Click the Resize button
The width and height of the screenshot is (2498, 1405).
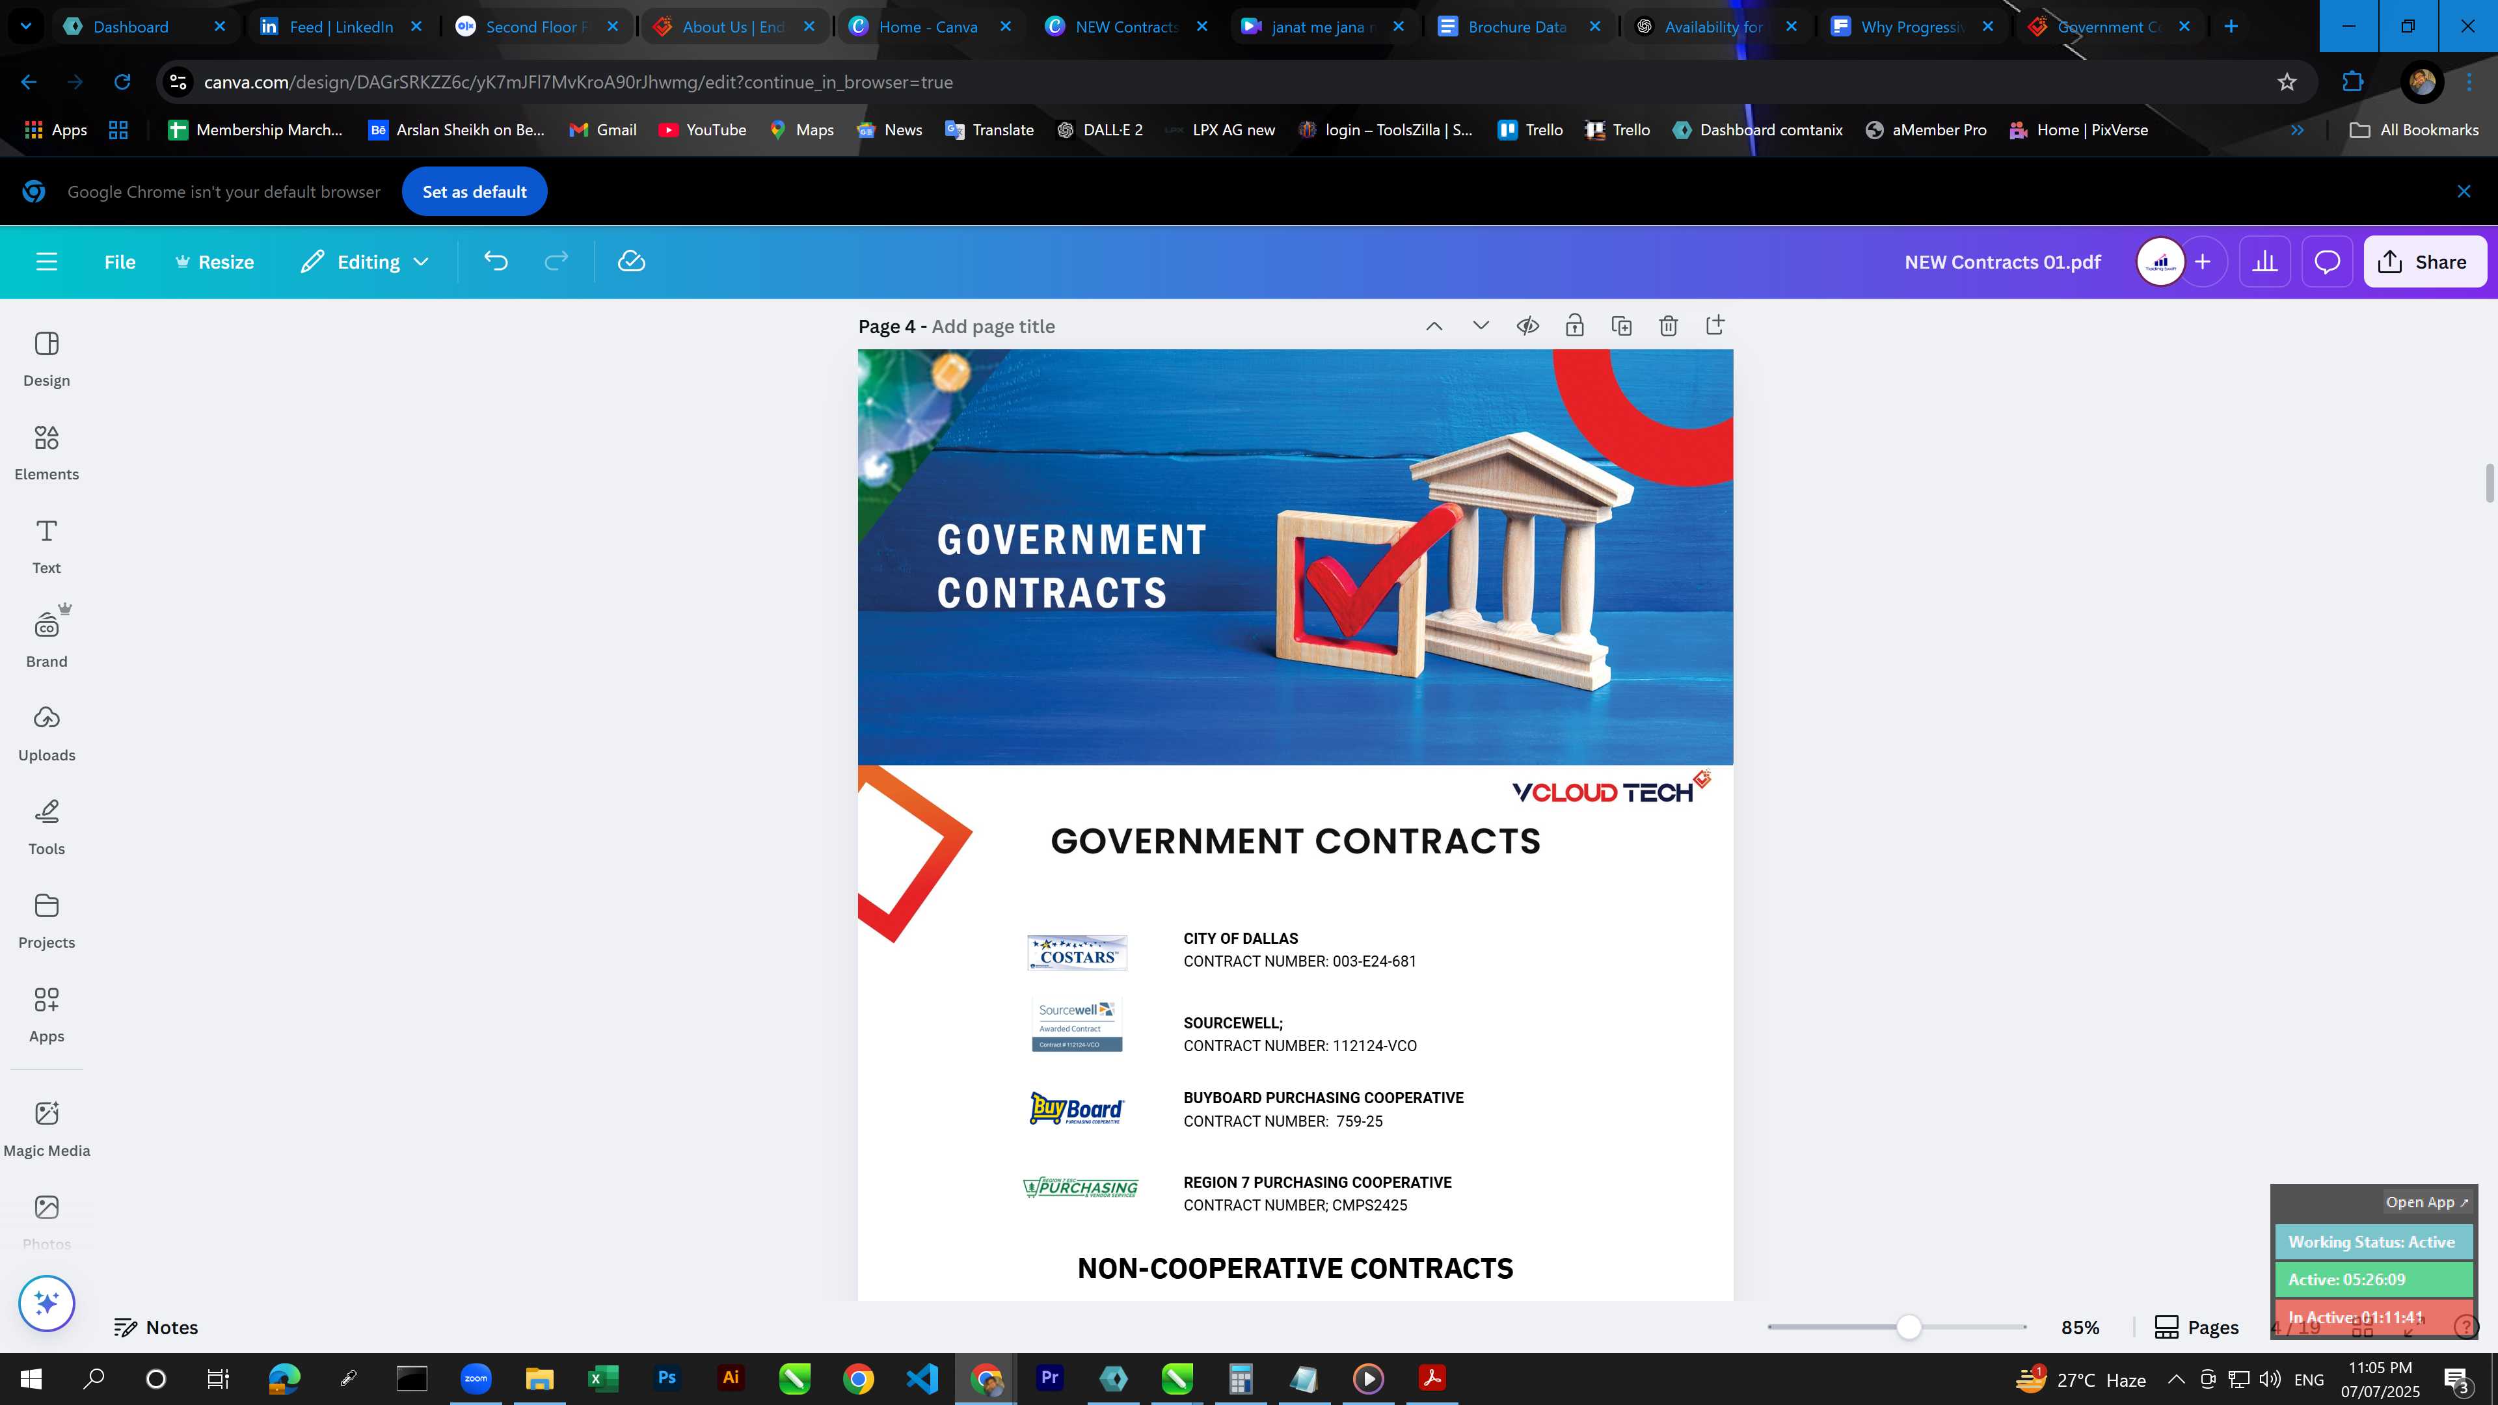214,261
